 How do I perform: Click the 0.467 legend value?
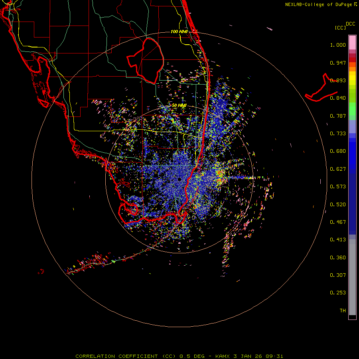coord(338,222)
